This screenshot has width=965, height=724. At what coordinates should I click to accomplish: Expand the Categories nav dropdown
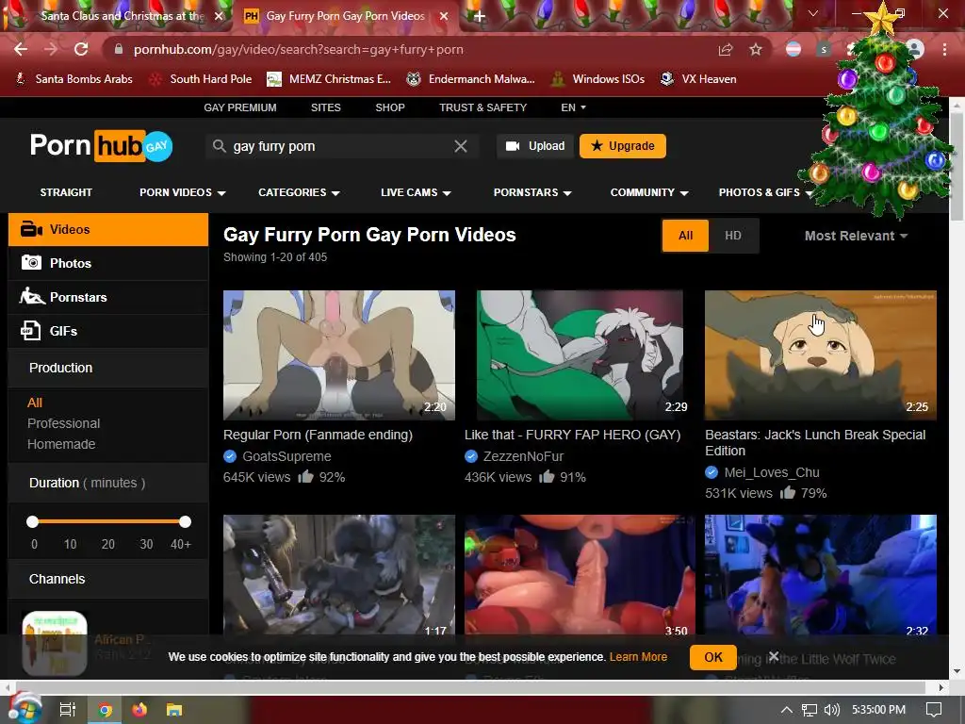click(299, 192)
